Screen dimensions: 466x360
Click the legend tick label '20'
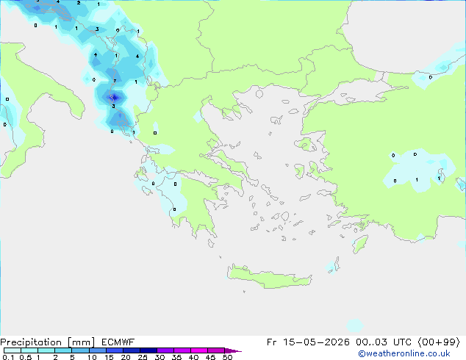click(x=126, y=357)
